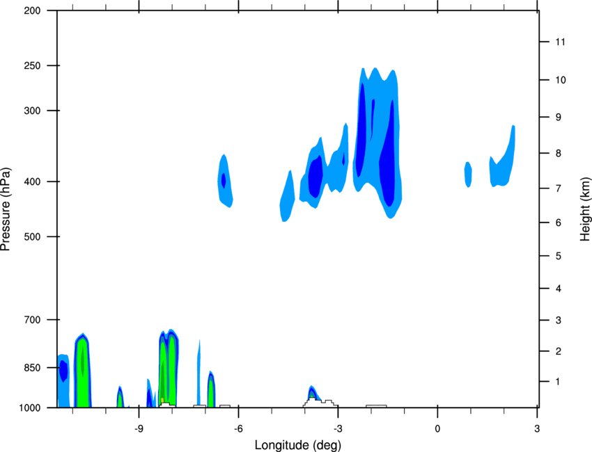Viewport: 592px width, 452px height.
Task: Pick the 5 km height label
Action: (558, 256)
